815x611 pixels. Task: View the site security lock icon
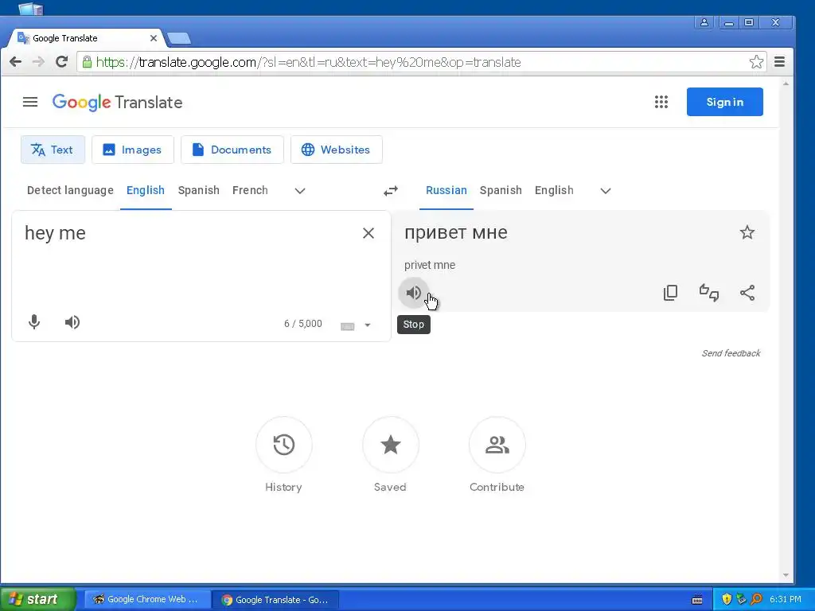pyautogui.click(x=88, y=62)
